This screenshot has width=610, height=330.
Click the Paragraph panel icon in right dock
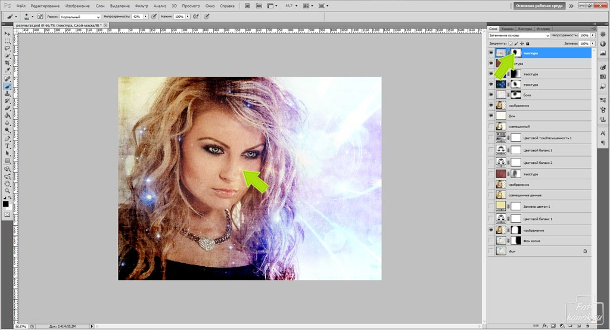tap(602, 144)
